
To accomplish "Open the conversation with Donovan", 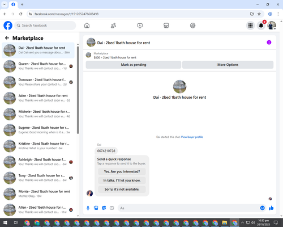I will (x=38, y=82).
